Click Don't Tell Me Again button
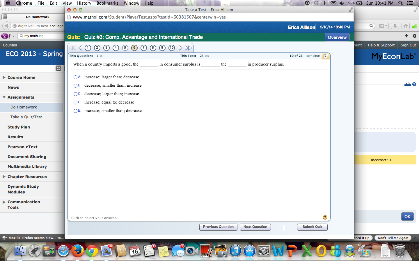Image resolution: width=419 pixels, height=261 pixels. pos(393,238)
